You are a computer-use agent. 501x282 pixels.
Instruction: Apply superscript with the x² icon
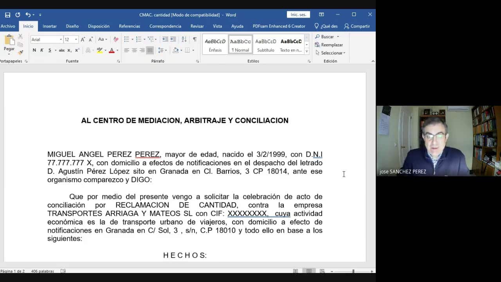(77, 50)
